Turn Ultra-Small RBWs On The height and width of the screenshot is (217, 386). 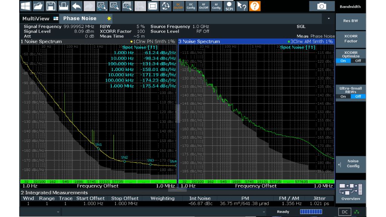343,96
